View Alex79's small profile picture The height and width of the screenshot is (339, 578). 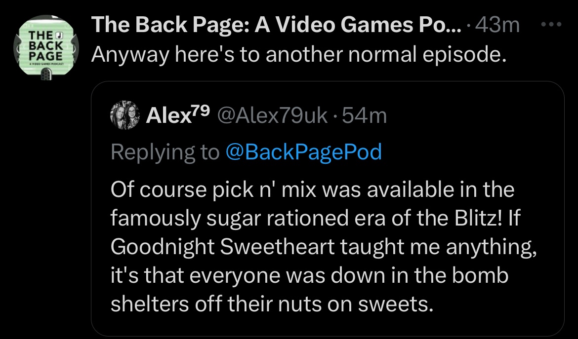pos(125,115)
